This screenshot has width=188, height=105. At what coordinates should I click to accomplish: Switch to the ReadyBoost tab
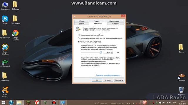98,24
